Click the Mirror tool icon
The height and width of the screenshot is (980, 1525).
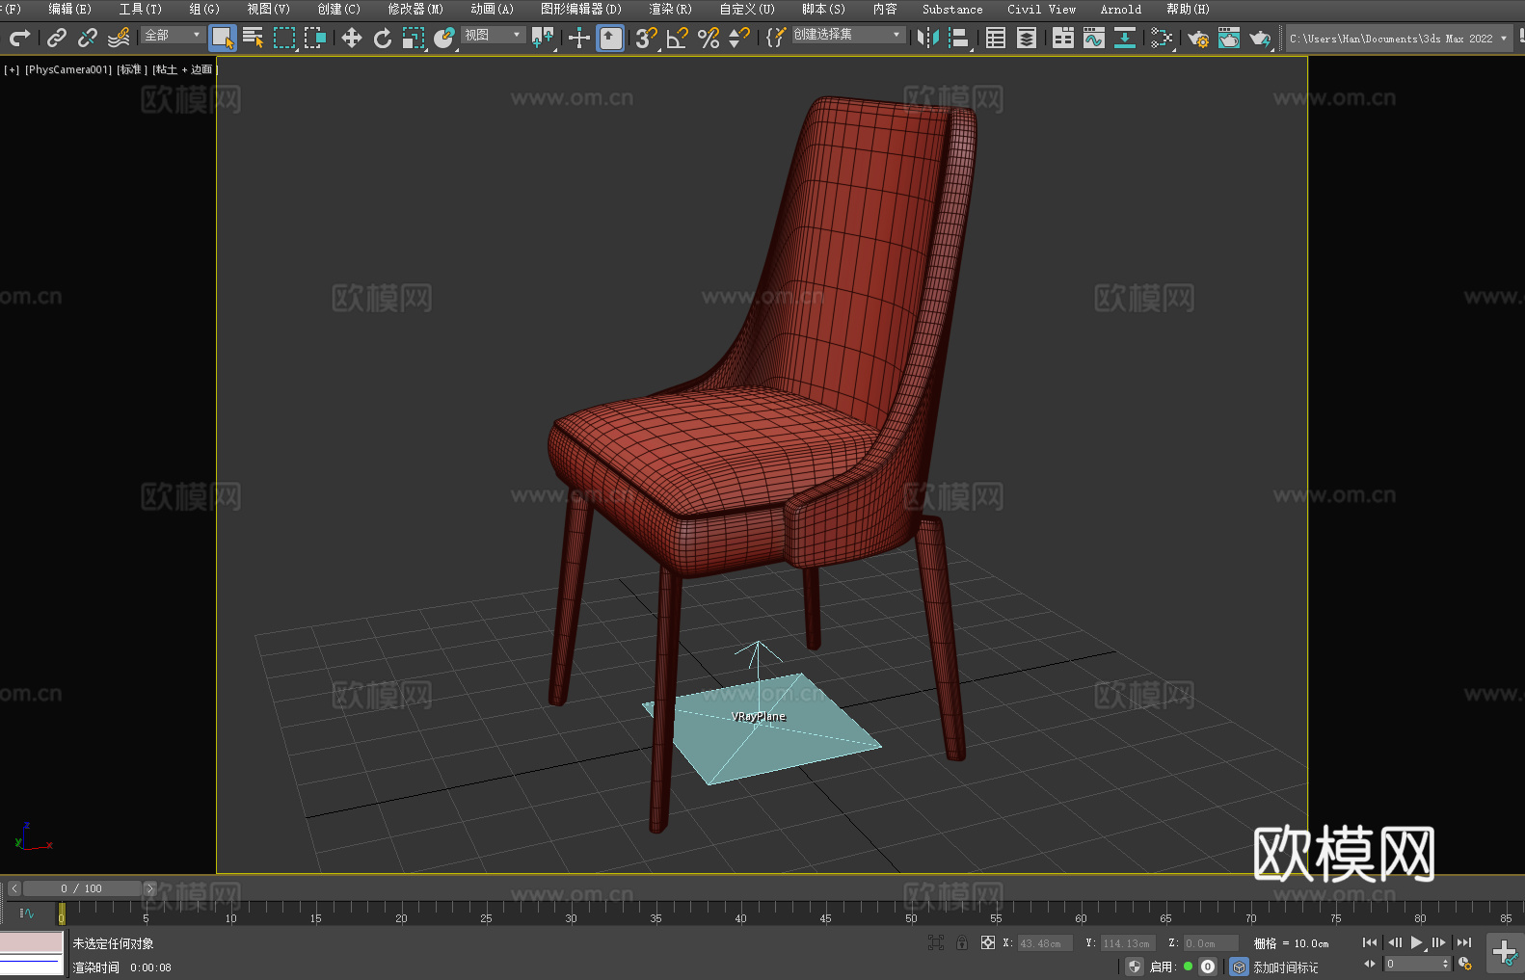coord(928,38)
